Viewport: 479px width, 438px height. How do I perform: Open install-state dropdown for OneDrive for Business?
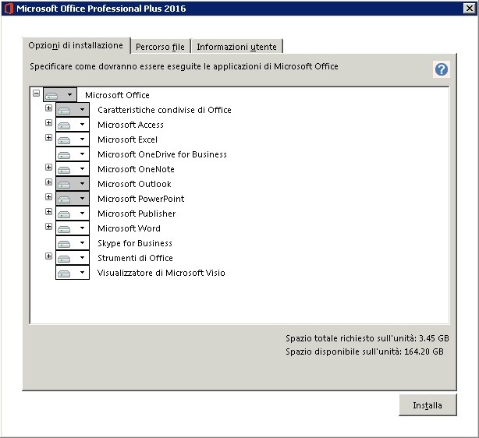click(x=73, y=154)
